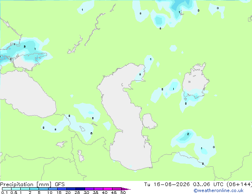Image resolution: width=252 pixels, height=194 pixels.
Task: Select the '03..06 UTC' time range text
Action: (208, 184)
